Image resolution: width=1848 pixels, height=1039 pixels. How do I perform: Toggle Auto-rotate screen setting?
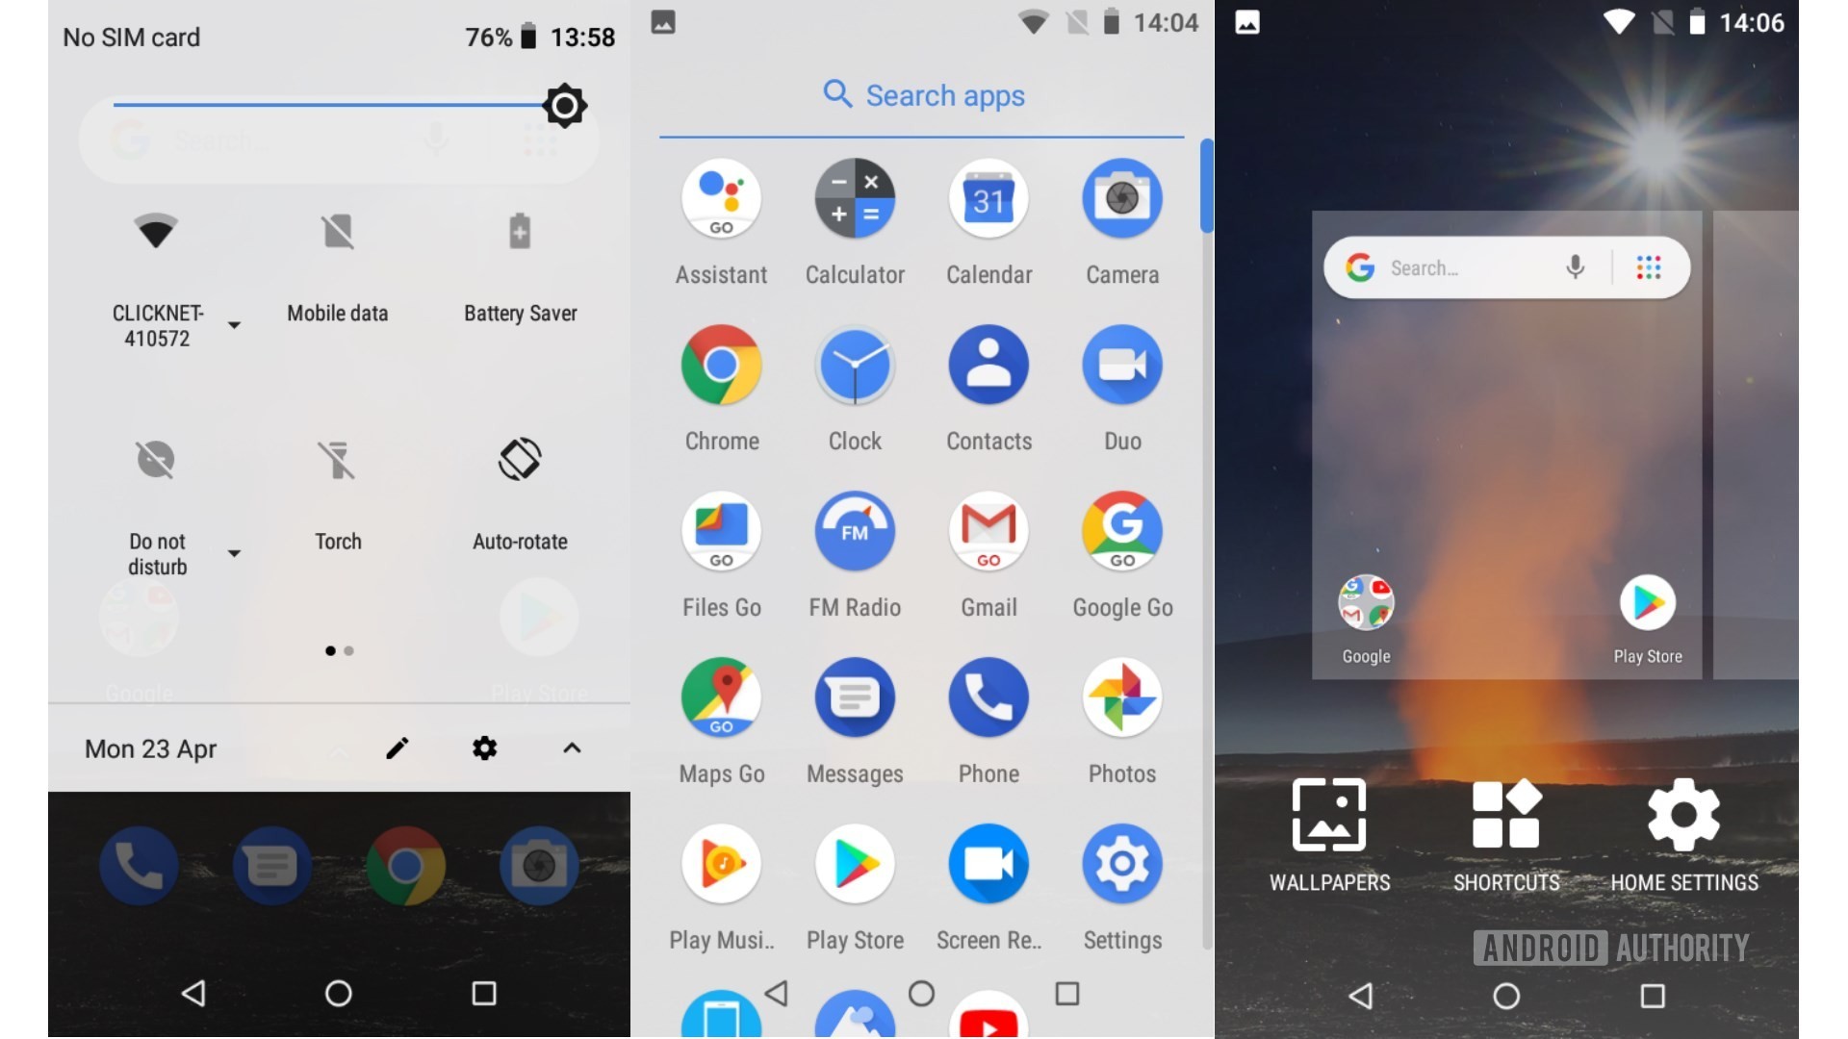[518, 459]
